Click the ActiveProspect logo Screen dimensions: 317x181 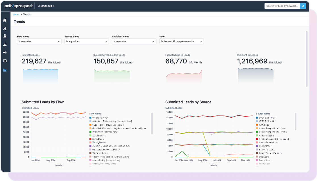18,6
